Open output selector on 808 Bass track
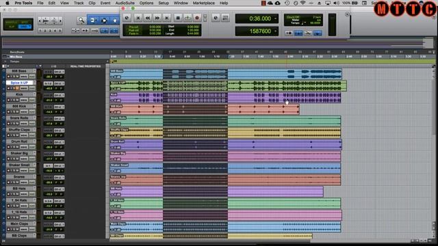The image size is (438, 246). [x=59, y=72]
